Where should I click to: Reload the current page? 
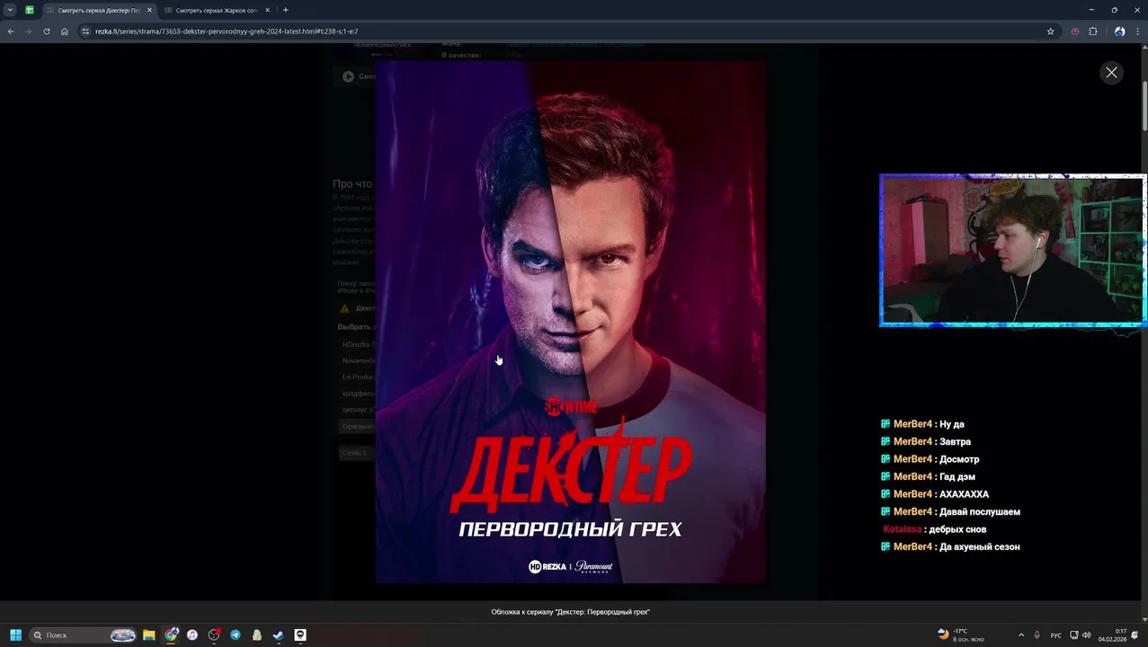pos(47,31)
